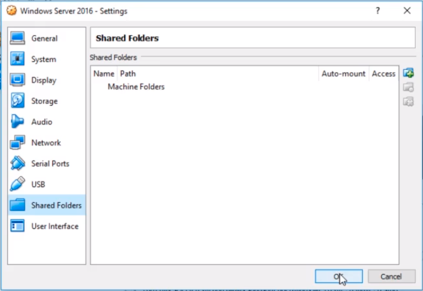Select the Machine Folders tree row
This screenshot has height=291, width=423.
[x=244, y=87]
